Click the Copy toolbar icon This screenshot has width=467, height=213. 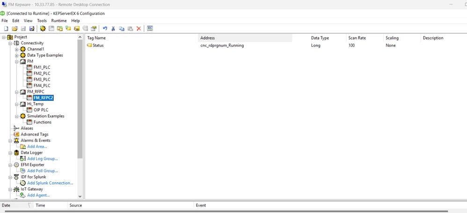pyautogui.click(x=122, y=28)
